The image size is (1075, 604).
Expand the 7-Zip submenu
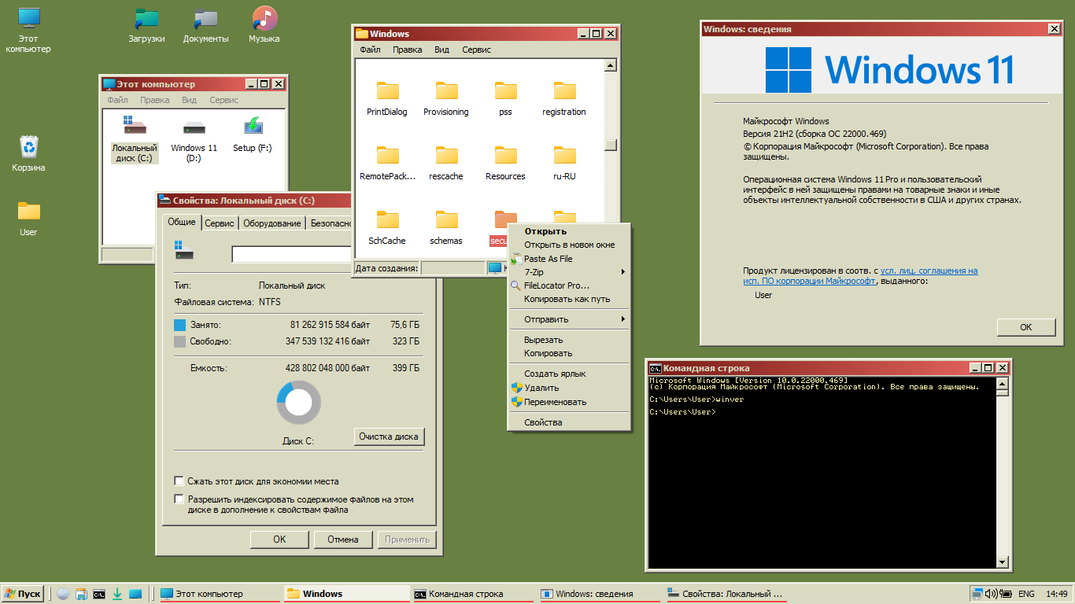569,272
